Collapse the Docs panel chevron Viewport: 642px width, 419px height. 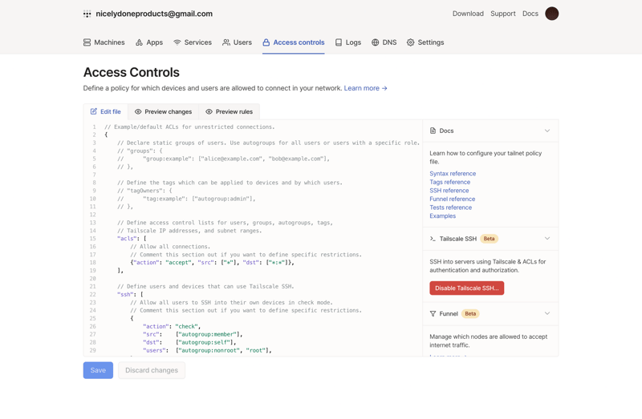[x=547, y=131]
